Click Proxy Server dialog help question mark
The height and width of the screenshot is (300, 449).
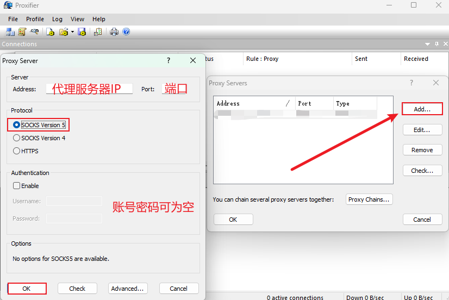pyautogui.click(x=169, y=60)
